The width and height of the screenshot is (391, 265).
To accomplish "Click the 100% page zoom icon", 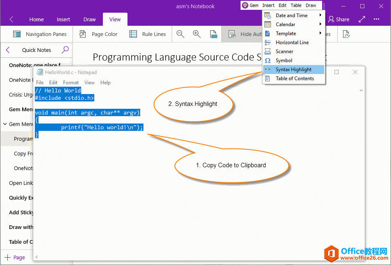I will click(x=214, y=34).
